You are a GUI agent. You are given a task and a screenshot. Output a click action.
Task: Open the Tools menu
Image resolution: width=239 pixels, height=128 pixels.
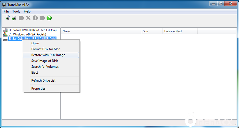[16, 11]
